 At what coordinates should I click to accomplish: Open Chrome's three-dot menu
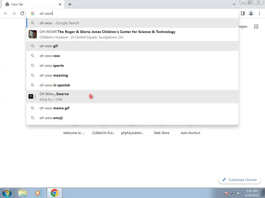(259, 13)
